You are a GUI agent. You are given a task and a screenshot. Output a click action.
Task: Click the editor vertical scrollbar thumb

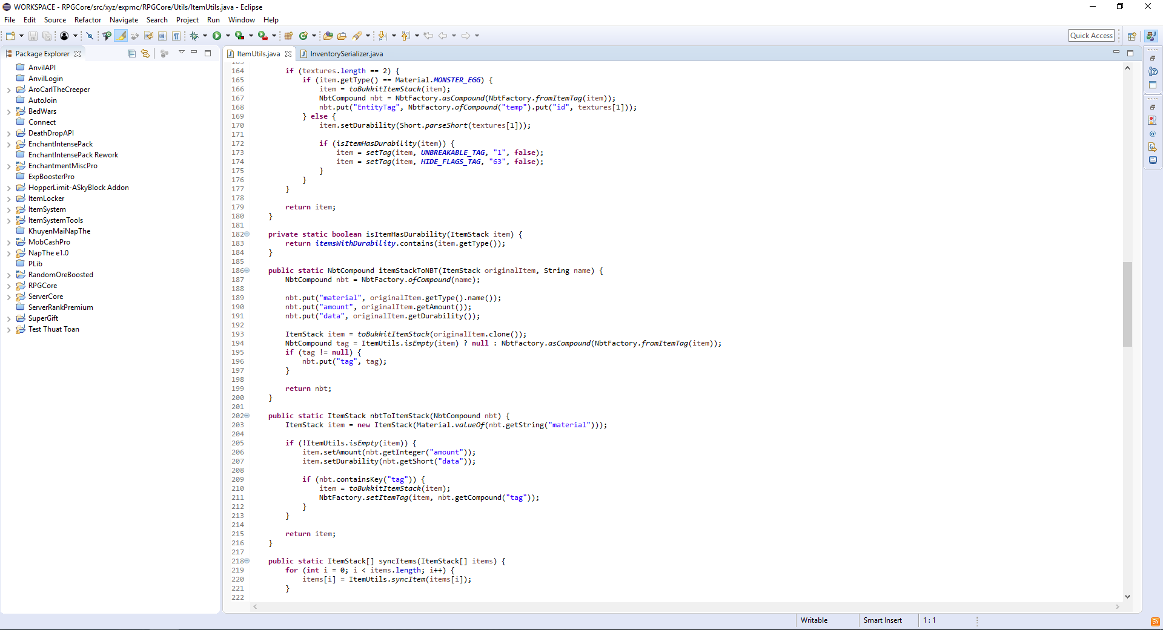(x=1127, y=304)
